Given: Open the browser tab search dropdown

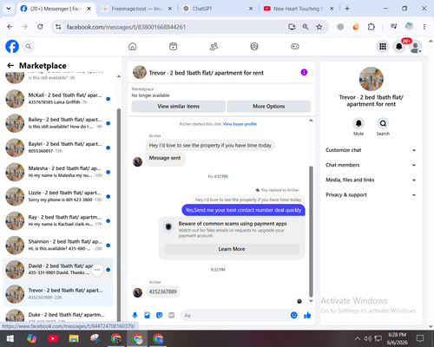Looking at the screenshot, I should 9,9.
